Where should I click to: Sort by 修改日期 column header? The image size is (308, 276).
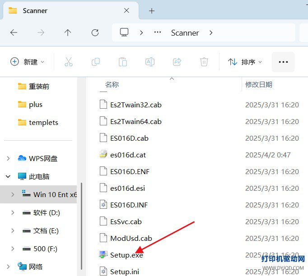259,84
